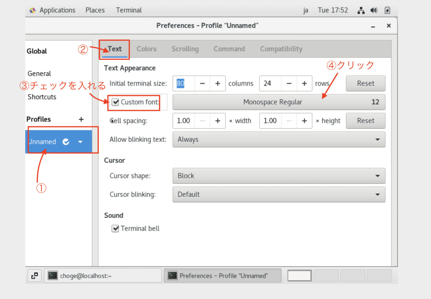Click the battery icon in the top bar
The height and width of the screenshot is (299, 431).
tap(388, 10)
